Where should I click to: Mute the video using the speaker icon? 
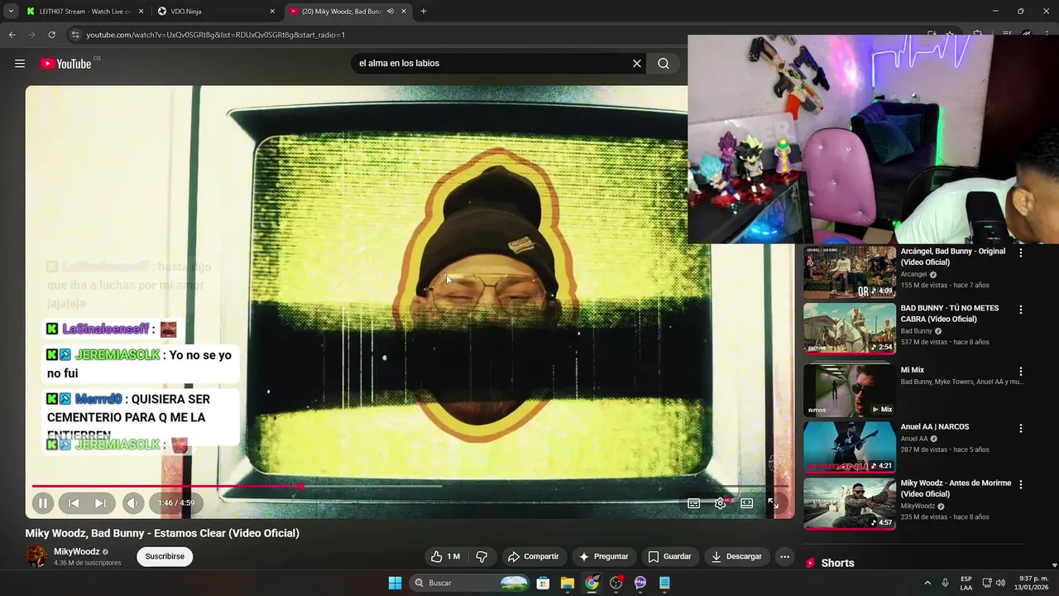(x=133, y=502)
